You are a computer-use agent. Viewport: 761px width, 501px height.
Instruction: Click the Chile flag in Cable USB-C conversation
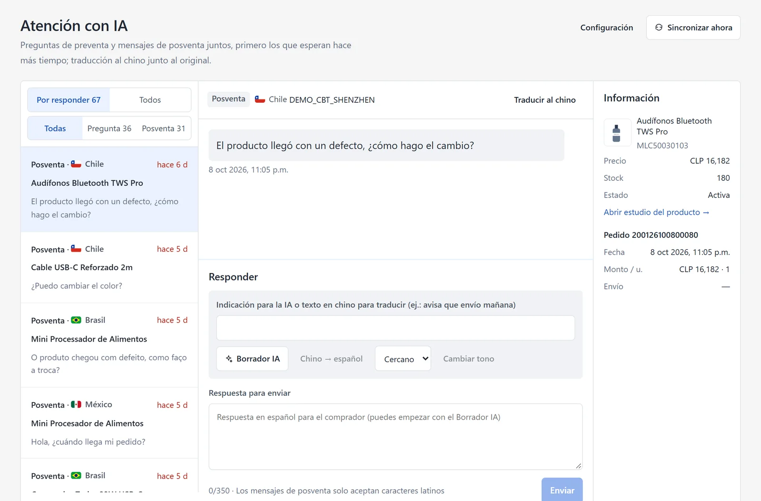tap(76, 249)
